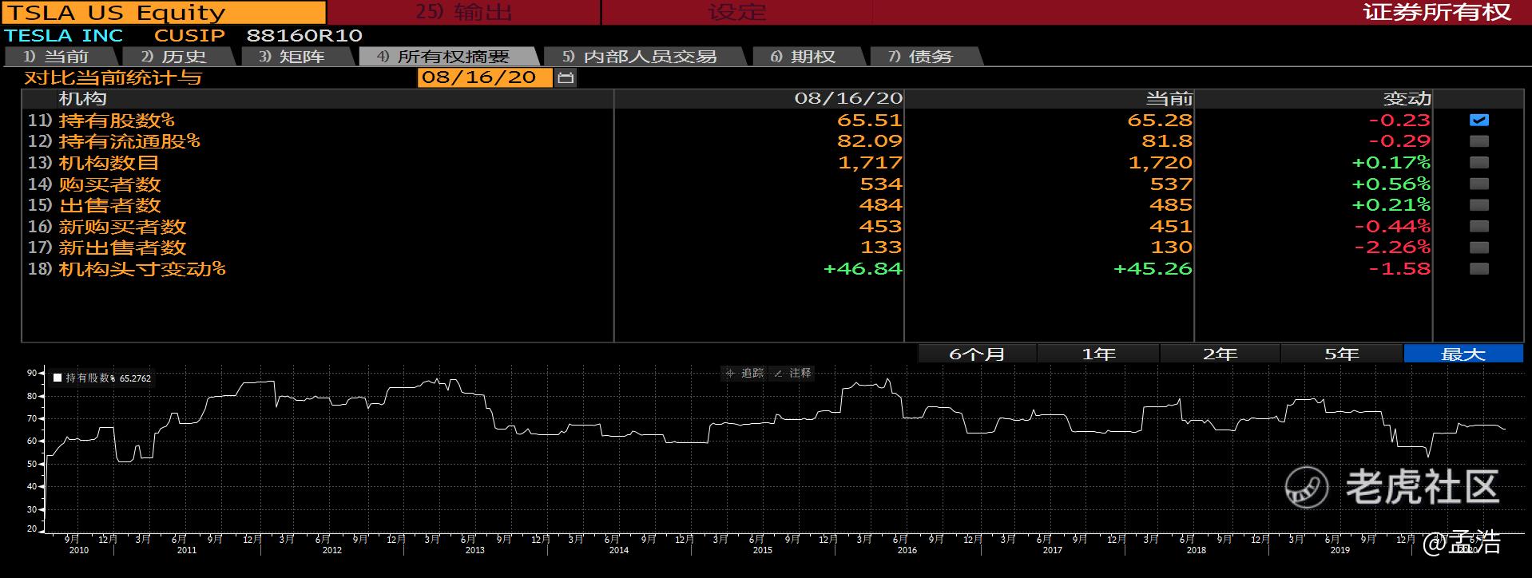Image resolution: width=1532 pixels, height=578 pixels.
Task: Open the 13) 机构数目 row
Action: [93, 162]
